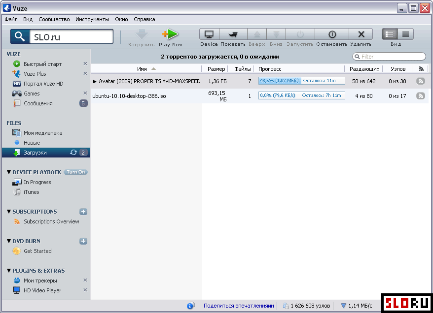Select Загрузки sidebar entry
Screen dimensions: 433x313
pos(46,153)
